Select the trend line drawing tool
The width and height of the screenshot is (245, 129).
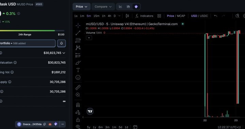pos(78,33)
